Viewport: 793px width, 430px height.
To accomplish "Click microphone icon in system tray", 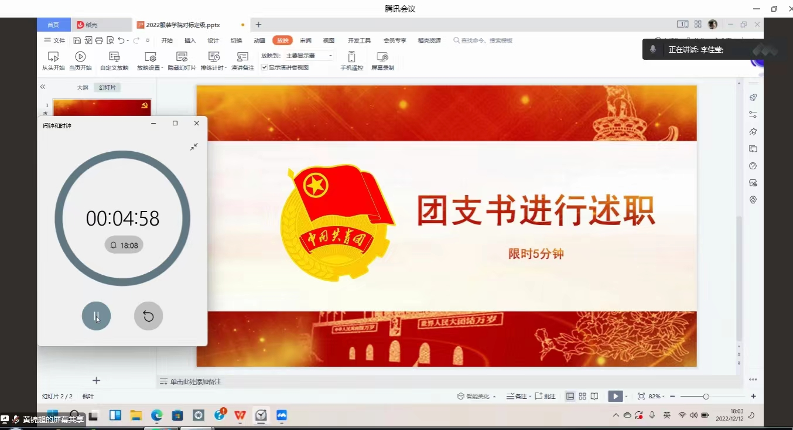I will point(652,415).
